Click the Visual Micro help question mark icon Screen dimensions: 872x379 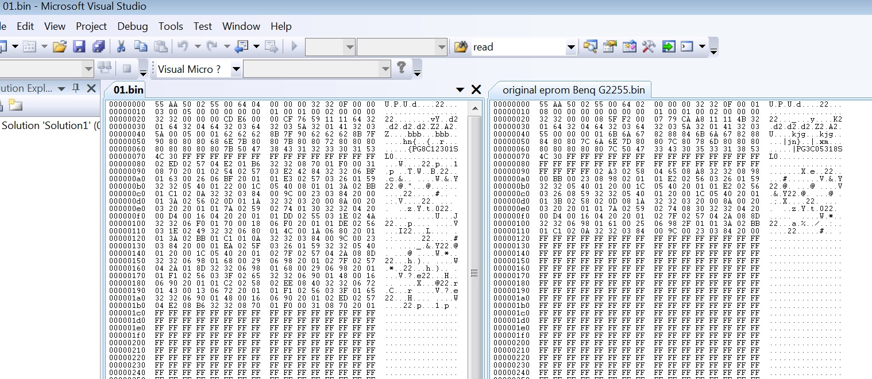pyautogui.click(x=402, y=68)
